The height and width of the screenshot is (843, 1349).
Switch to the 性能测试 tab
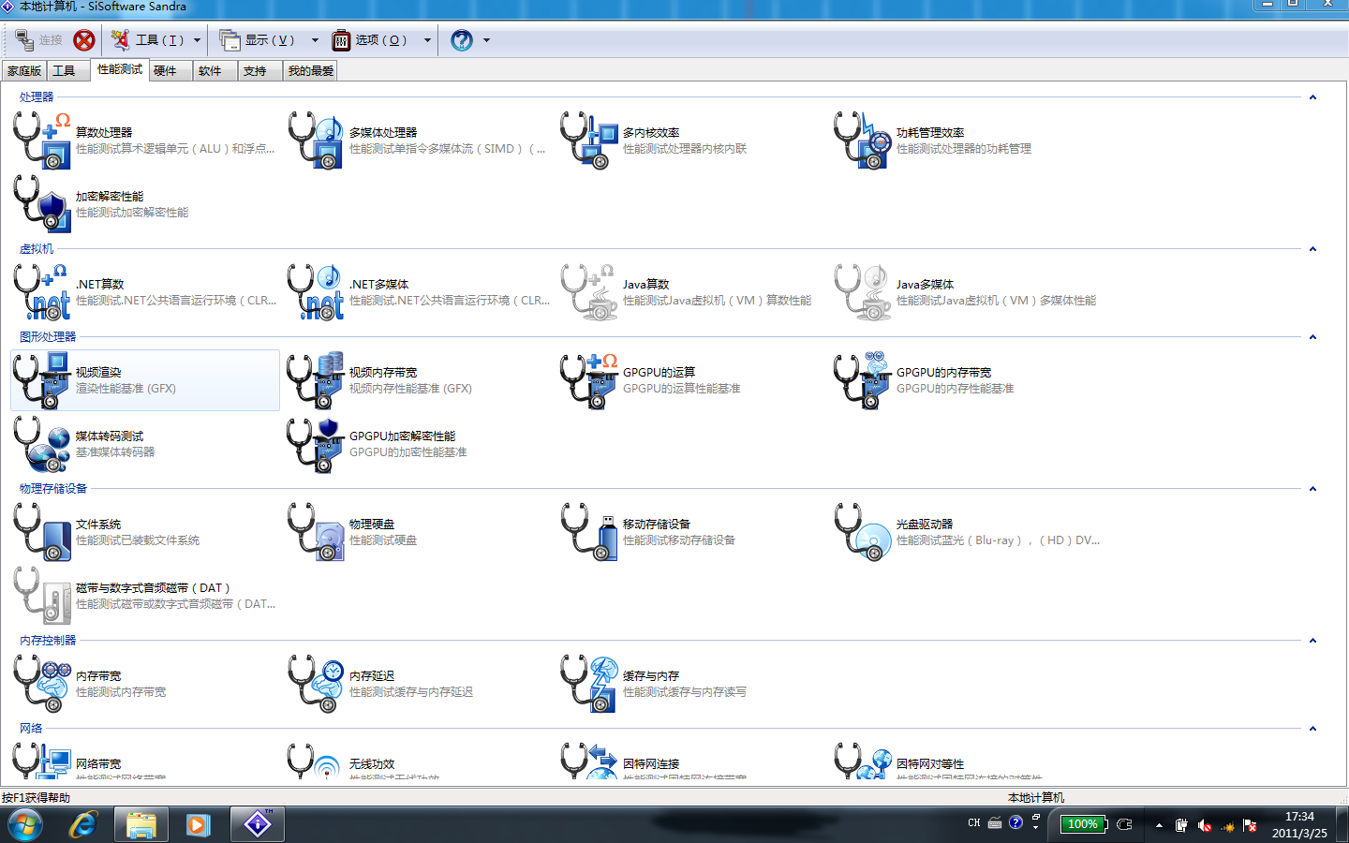pyautogui.click(x=120, y=69)
